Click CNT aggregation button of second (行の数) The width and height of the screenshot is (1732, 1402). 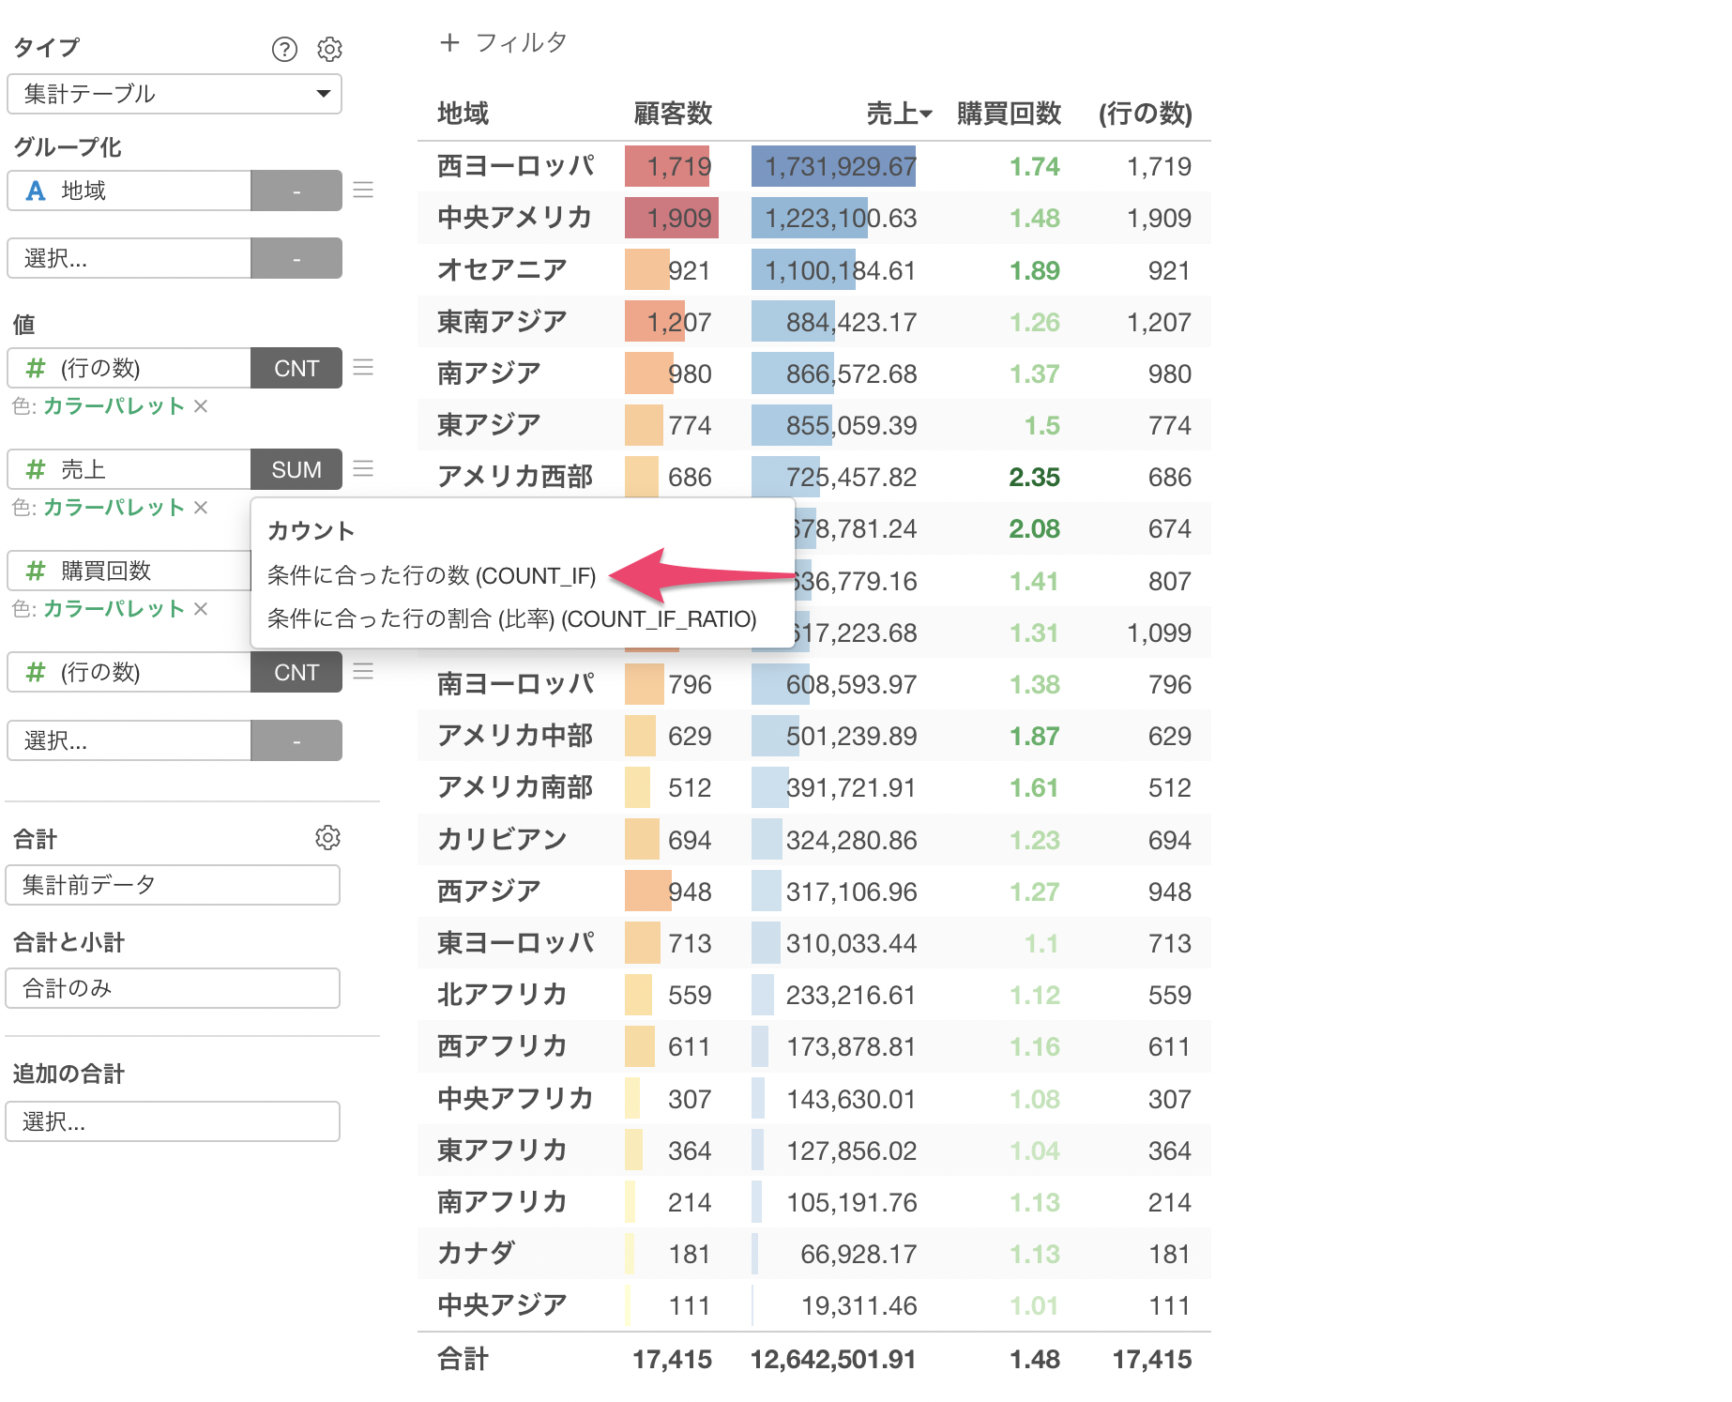click(x=296, y=672)
